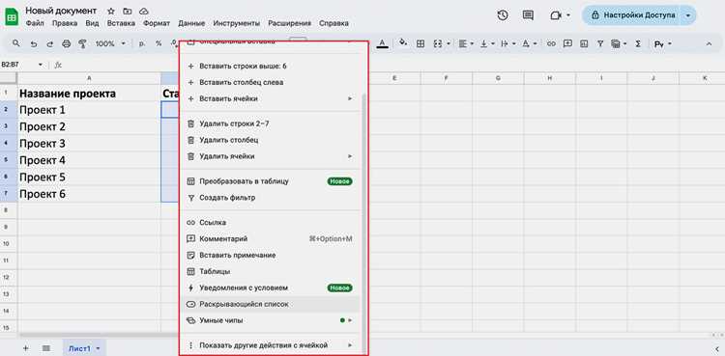Viewport: 725px width, 356px height.
Task: Open filter views table icon
Action: click(616, 43)
